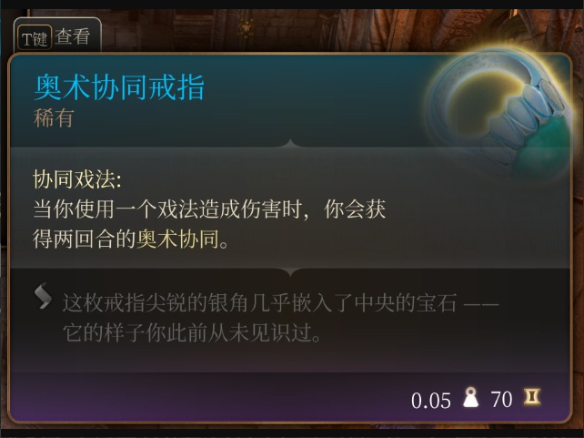Click the 0.05 weight value
Viewport: 584px width, 438px height.
431,401
